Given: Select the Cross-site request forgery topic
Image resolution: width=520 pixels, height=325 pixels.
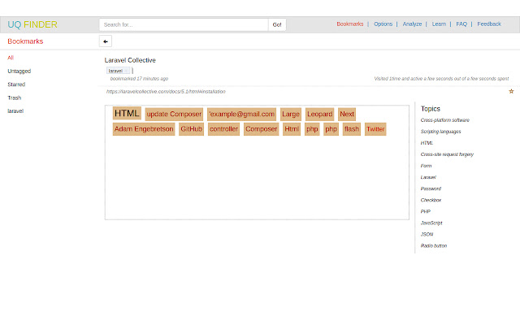Looking at the screenshot, I should click(x=447, y=154).
